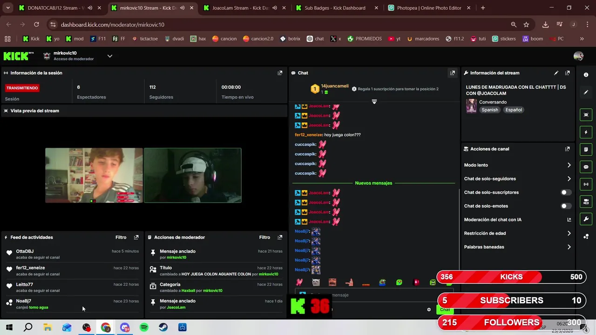Expand Palabras baneadas settings
The image size is (596, 335).
(x=569, y=247)
